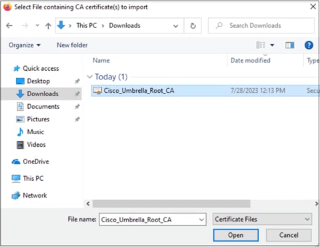Click the pin icon beside Pictures
Screen dimensions: 320x247
(x=77, y=119)
